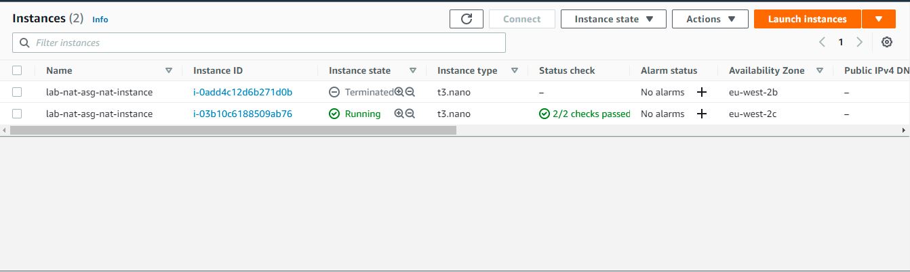The width and height of the screenshot is (910, 272).
Task: Sort by Instance type column arrow
Action: (515, 70)
